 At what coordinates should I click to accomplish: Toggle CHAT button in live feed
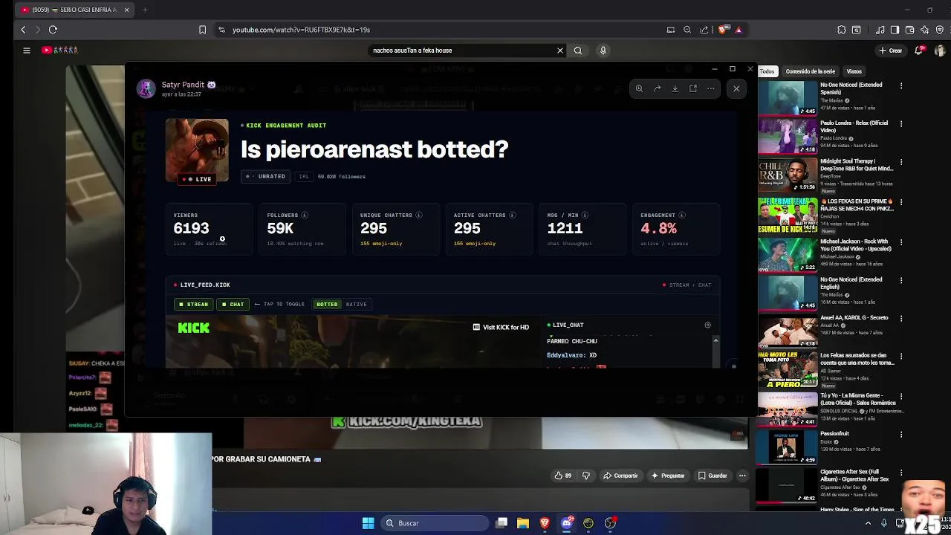[x=233, y=304]
